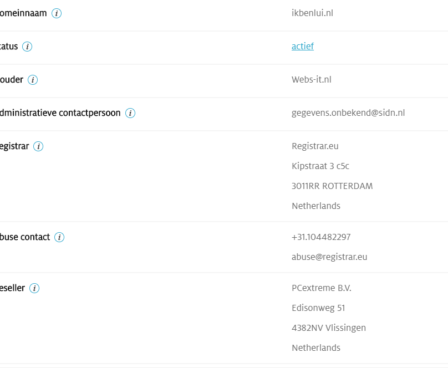Show info for Administratieve contactpersoon
The width and height of the screenshot is (448, 368).
pyautogui.click(x=130, y=114)
